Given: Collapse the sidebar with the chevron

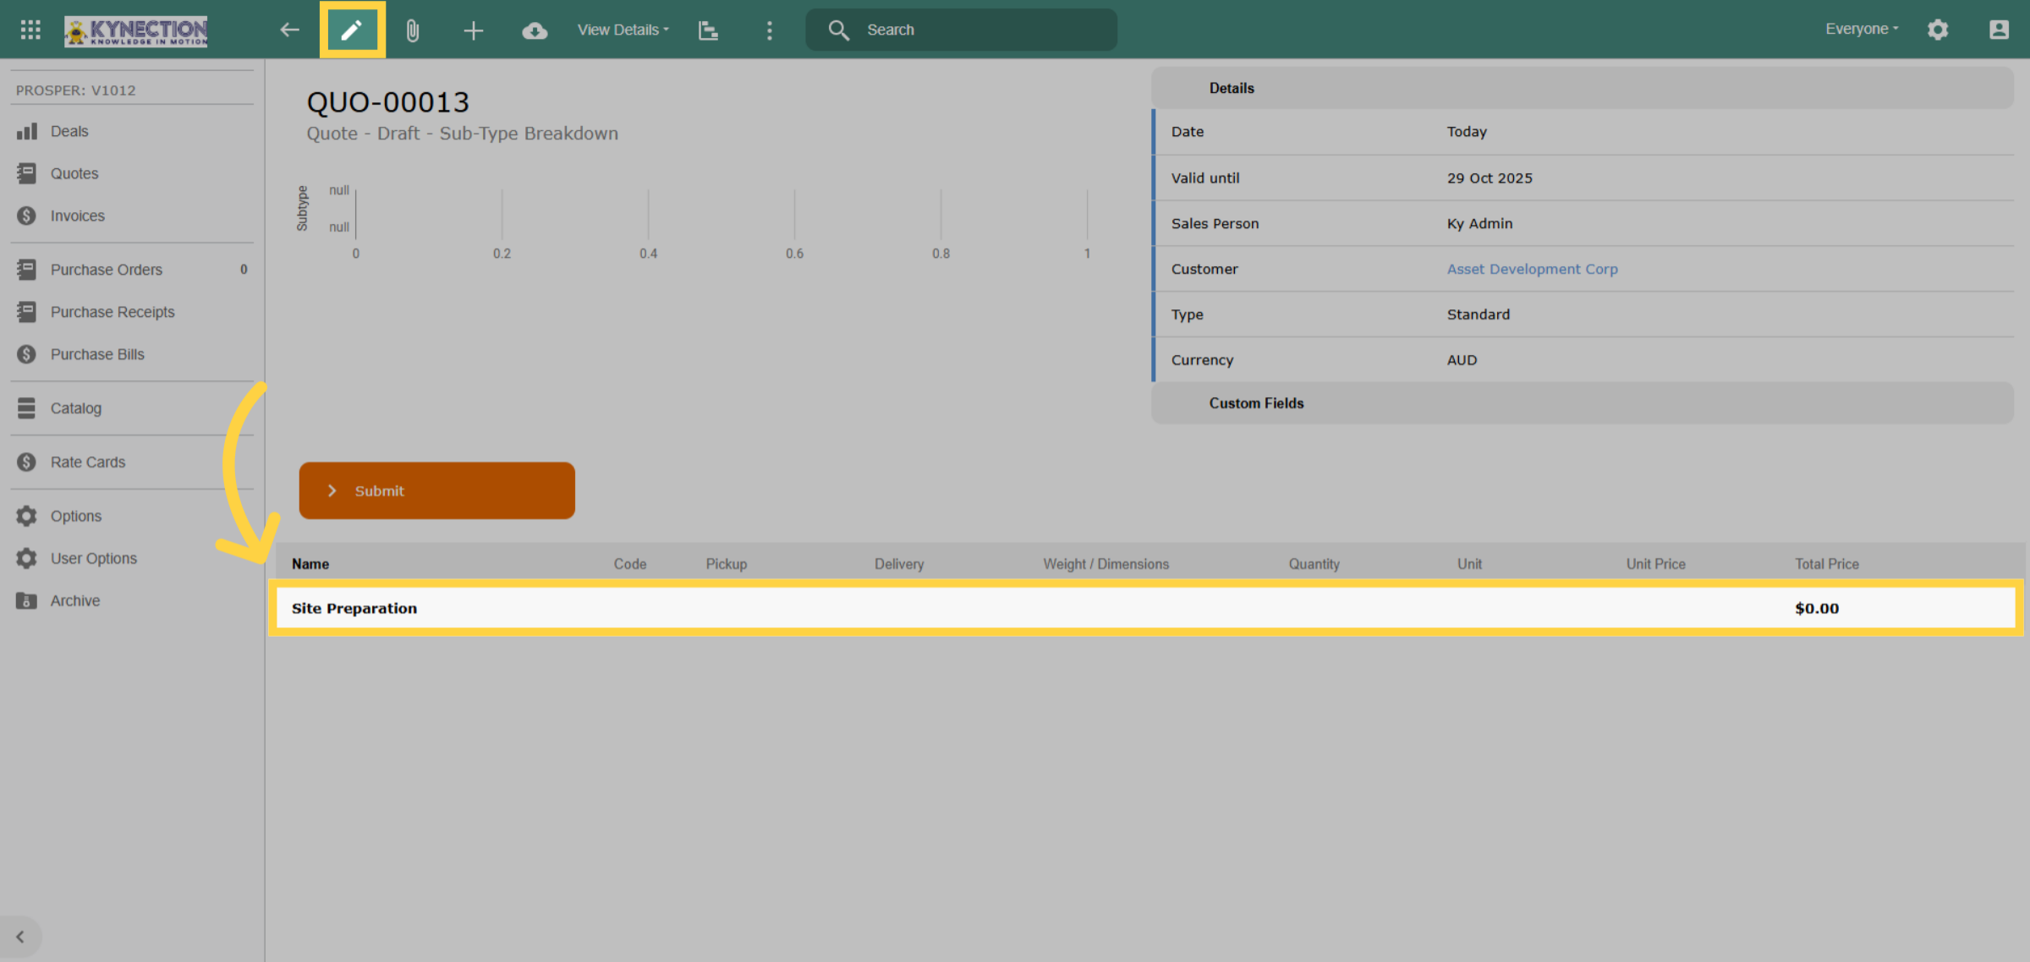Looking at the screenshot, I should [x=20, y=937].
